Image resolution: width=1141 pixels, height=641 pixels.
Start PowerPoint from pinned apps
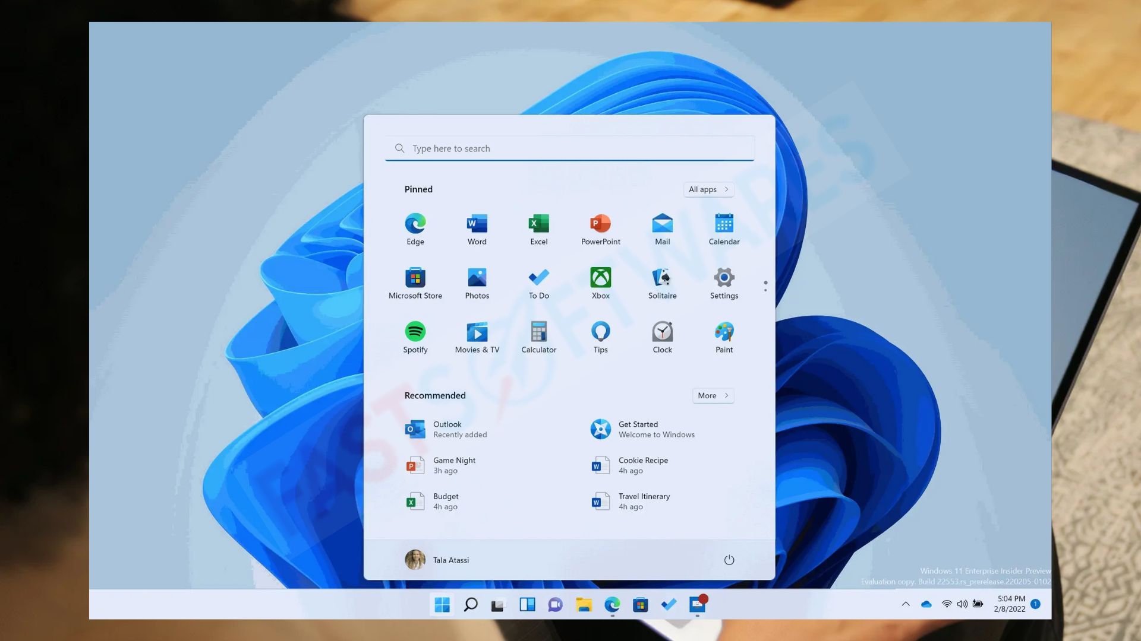click(601, 229)
